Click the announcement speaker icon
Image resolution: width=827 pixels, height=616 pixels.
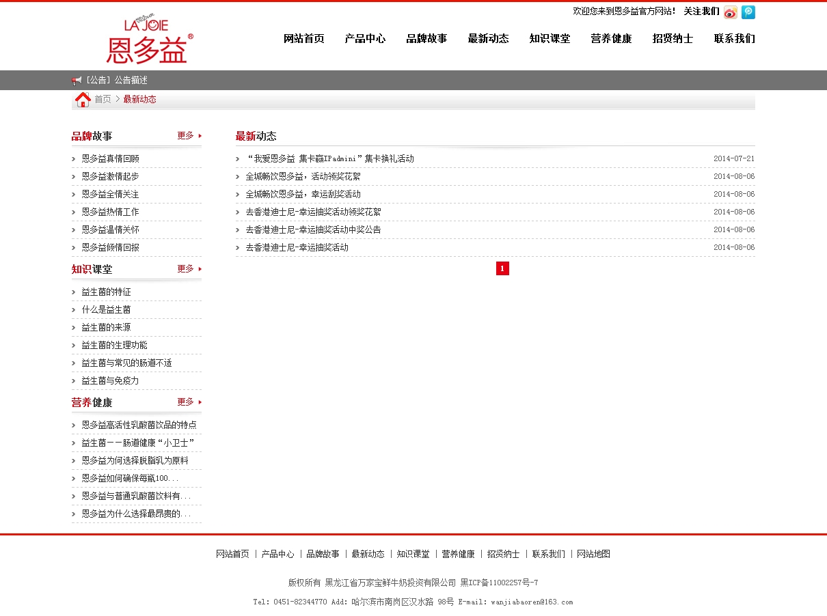77,81
